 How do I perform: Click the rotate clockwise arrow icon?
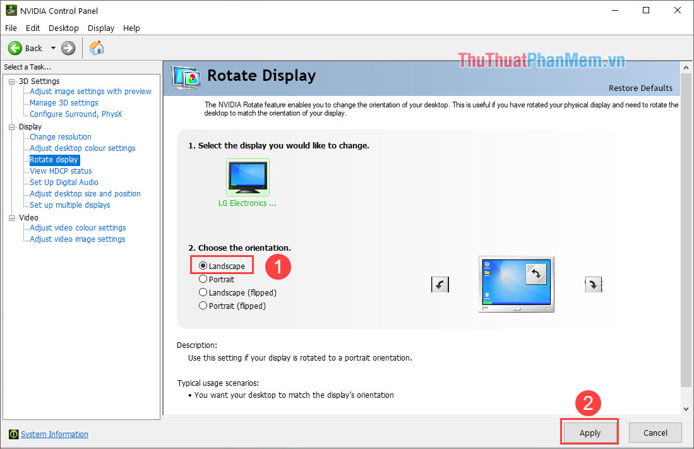coord(593,285)
